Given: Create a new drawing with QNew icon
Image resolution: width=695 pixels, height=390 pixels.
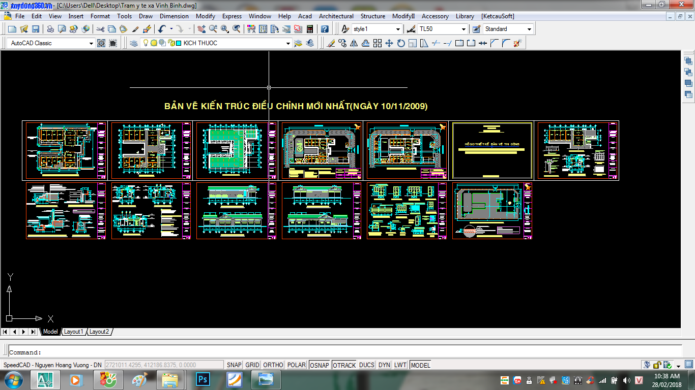Looking at the screenshot, I should click(12, 29).
